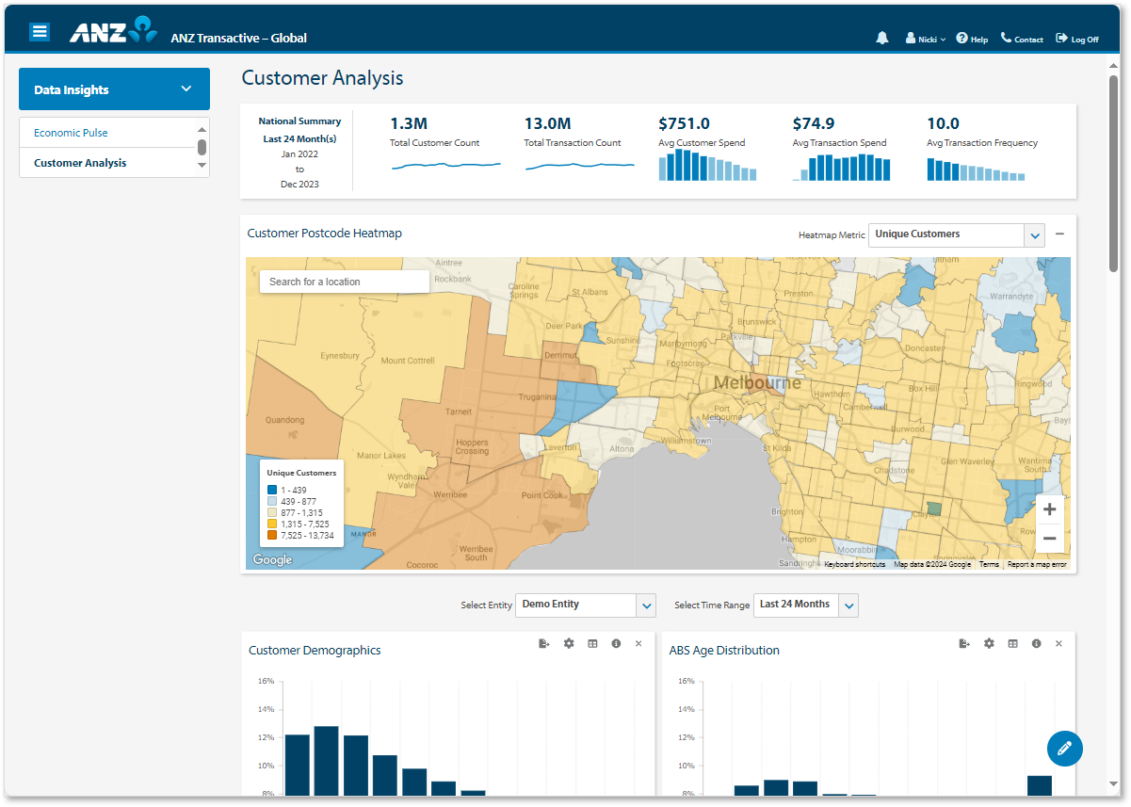Viewport: 1131px width, 807px height.
Task: Click Contact in the top bar
Action: coord(1022,39)
